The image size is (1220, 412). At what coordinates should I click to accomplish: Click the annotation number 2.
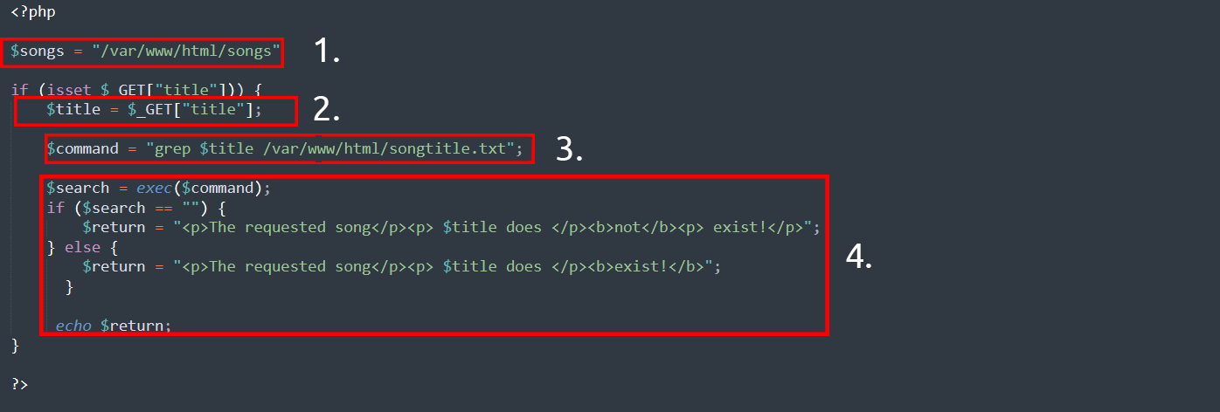coord(326,109)
